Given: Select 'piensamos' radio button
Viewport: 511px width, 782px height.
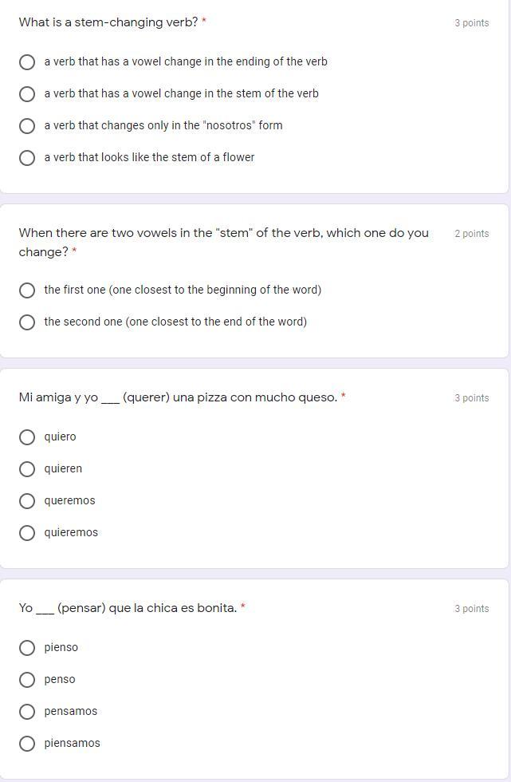Looking at the screenshot, I should [x=27, y=744].
